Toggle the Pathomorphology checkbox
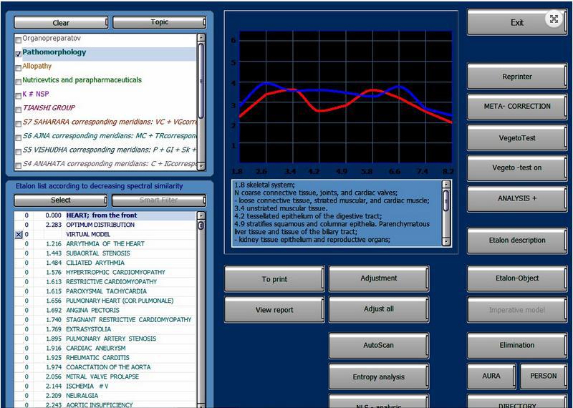The image size is (573, 408). tap(18, 53)
